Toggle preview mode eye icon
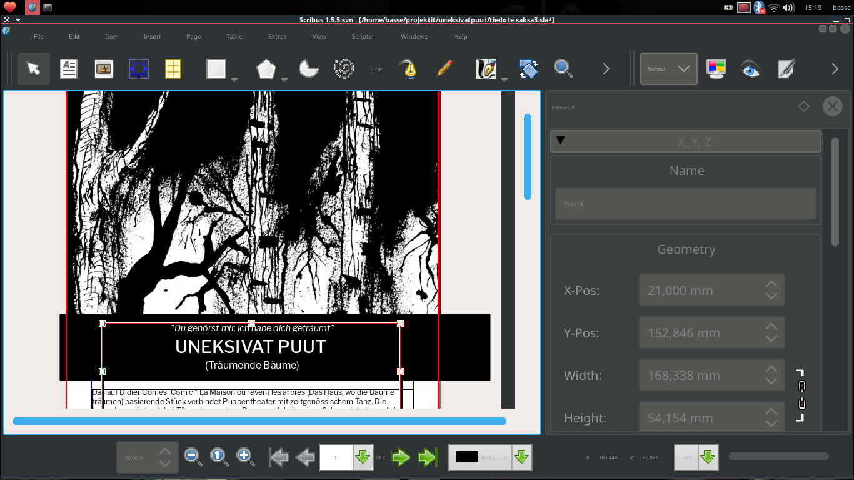854x480 pixels. point(751,69)
